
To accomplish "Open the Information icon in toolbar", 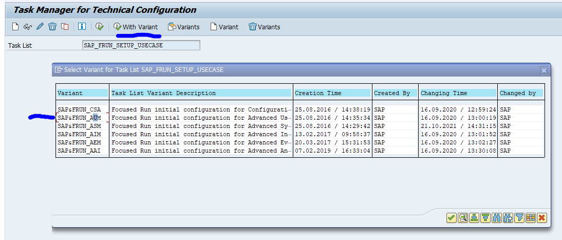I will pos(82,27).
